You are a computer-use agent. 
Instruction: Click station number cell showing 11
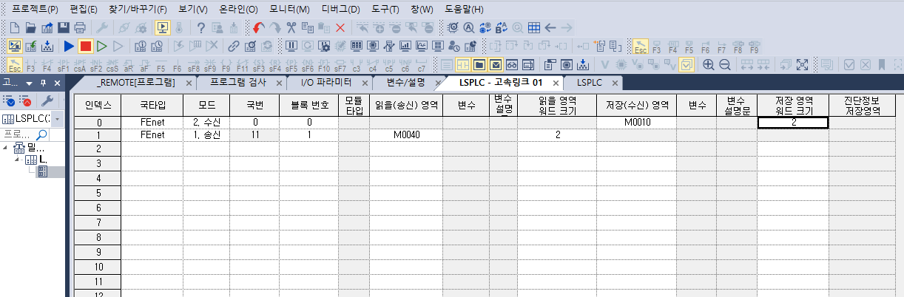[x=254, y=135]
